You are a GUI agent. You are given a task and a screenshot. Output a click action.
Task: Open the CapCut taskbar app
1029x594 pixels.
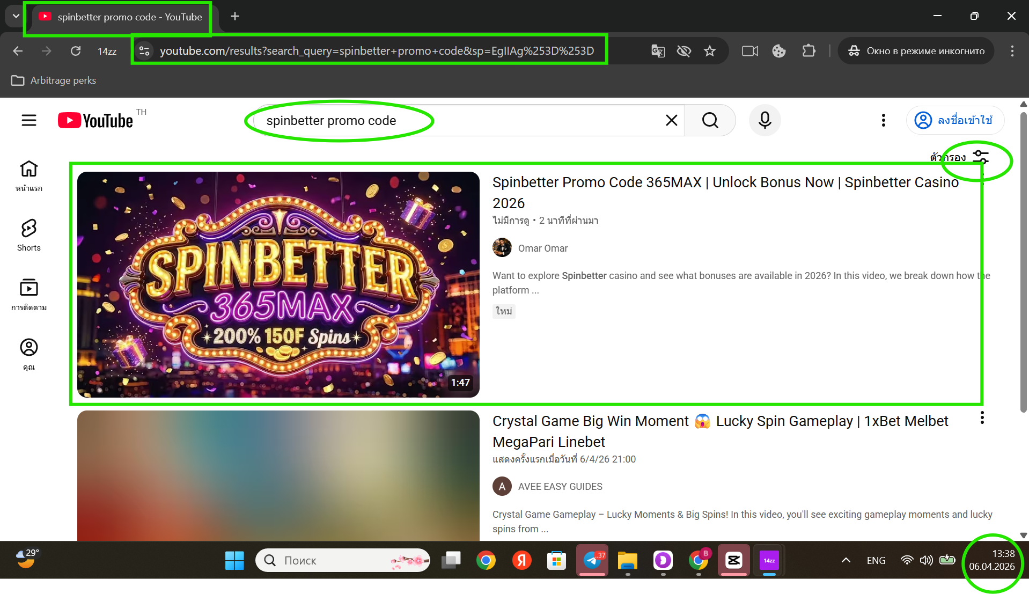733,560
